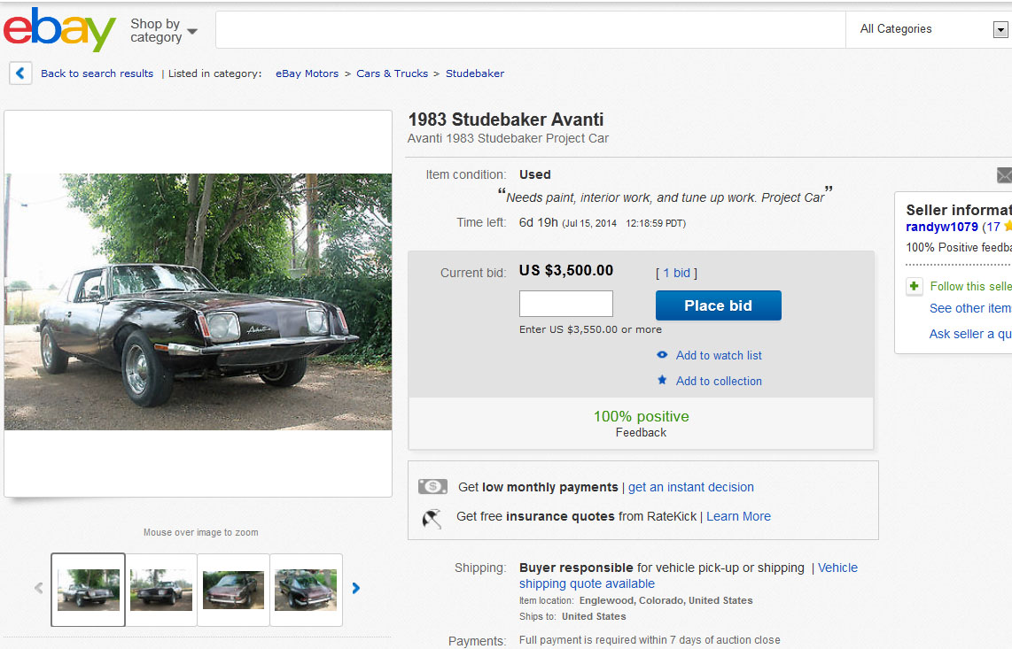Click the eBay search text box
This screenshot has width=1012, height=649.
[x=530, y=29]
